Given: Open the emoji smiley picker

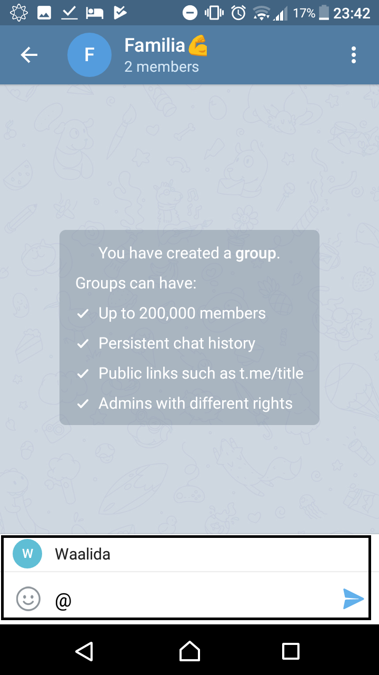Looking at the screenshot, I should [28, 599].
